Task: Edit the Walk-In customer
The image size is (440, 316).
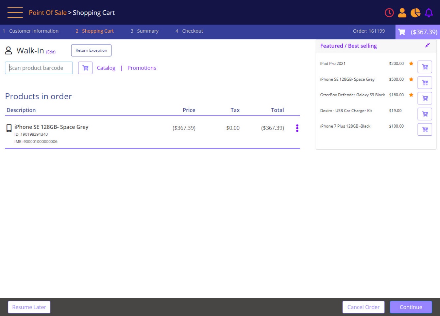Action: (51, 52)
